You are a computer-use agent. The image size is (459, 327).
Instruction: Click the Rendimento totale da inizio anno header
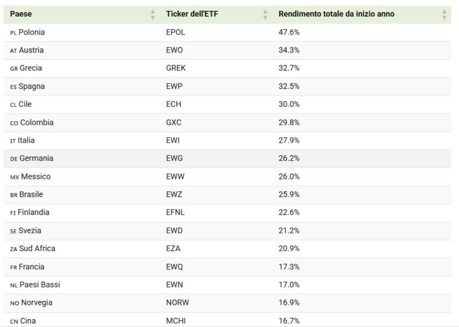pos(336,14)
